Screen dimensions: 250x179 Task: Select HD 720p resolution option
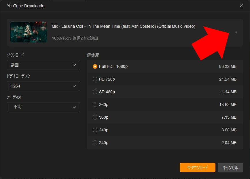click(95, 79)
